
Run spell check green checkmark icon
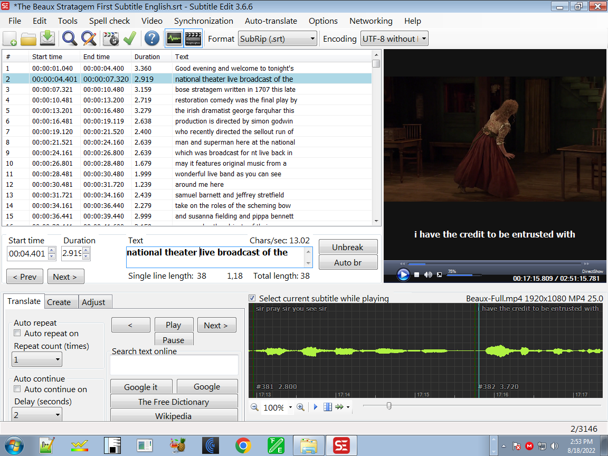coord(129,39)
